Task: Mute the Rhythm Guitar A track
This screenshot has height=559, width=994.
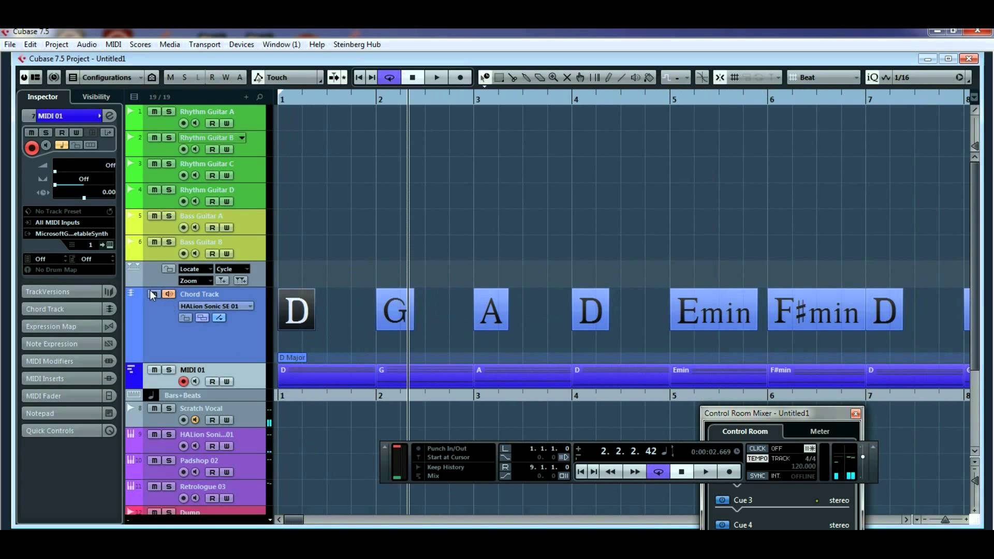Action: (154, 112)
